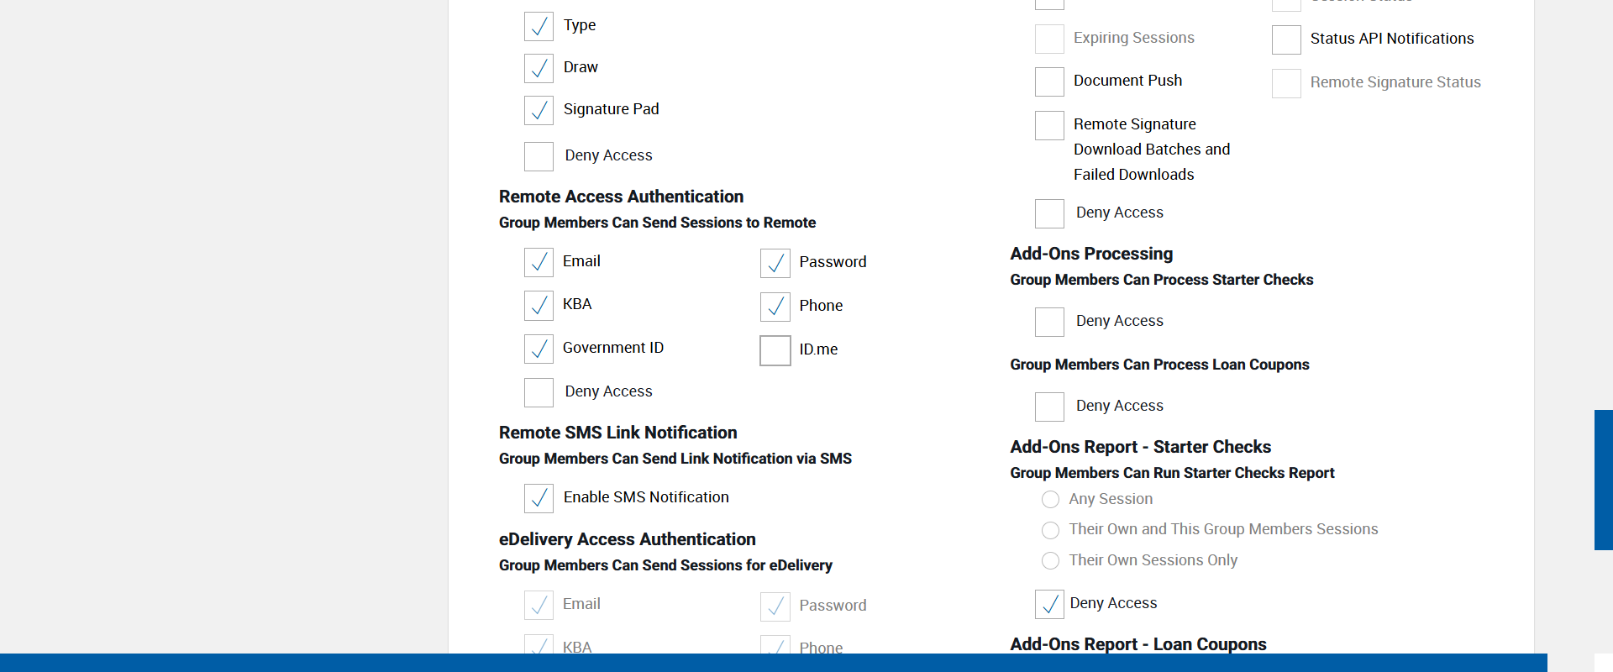Toggle Email under eDelivery Access Authentication
Image resolution: width=1613 pixels, height=672 pixels.
(539, 605)
